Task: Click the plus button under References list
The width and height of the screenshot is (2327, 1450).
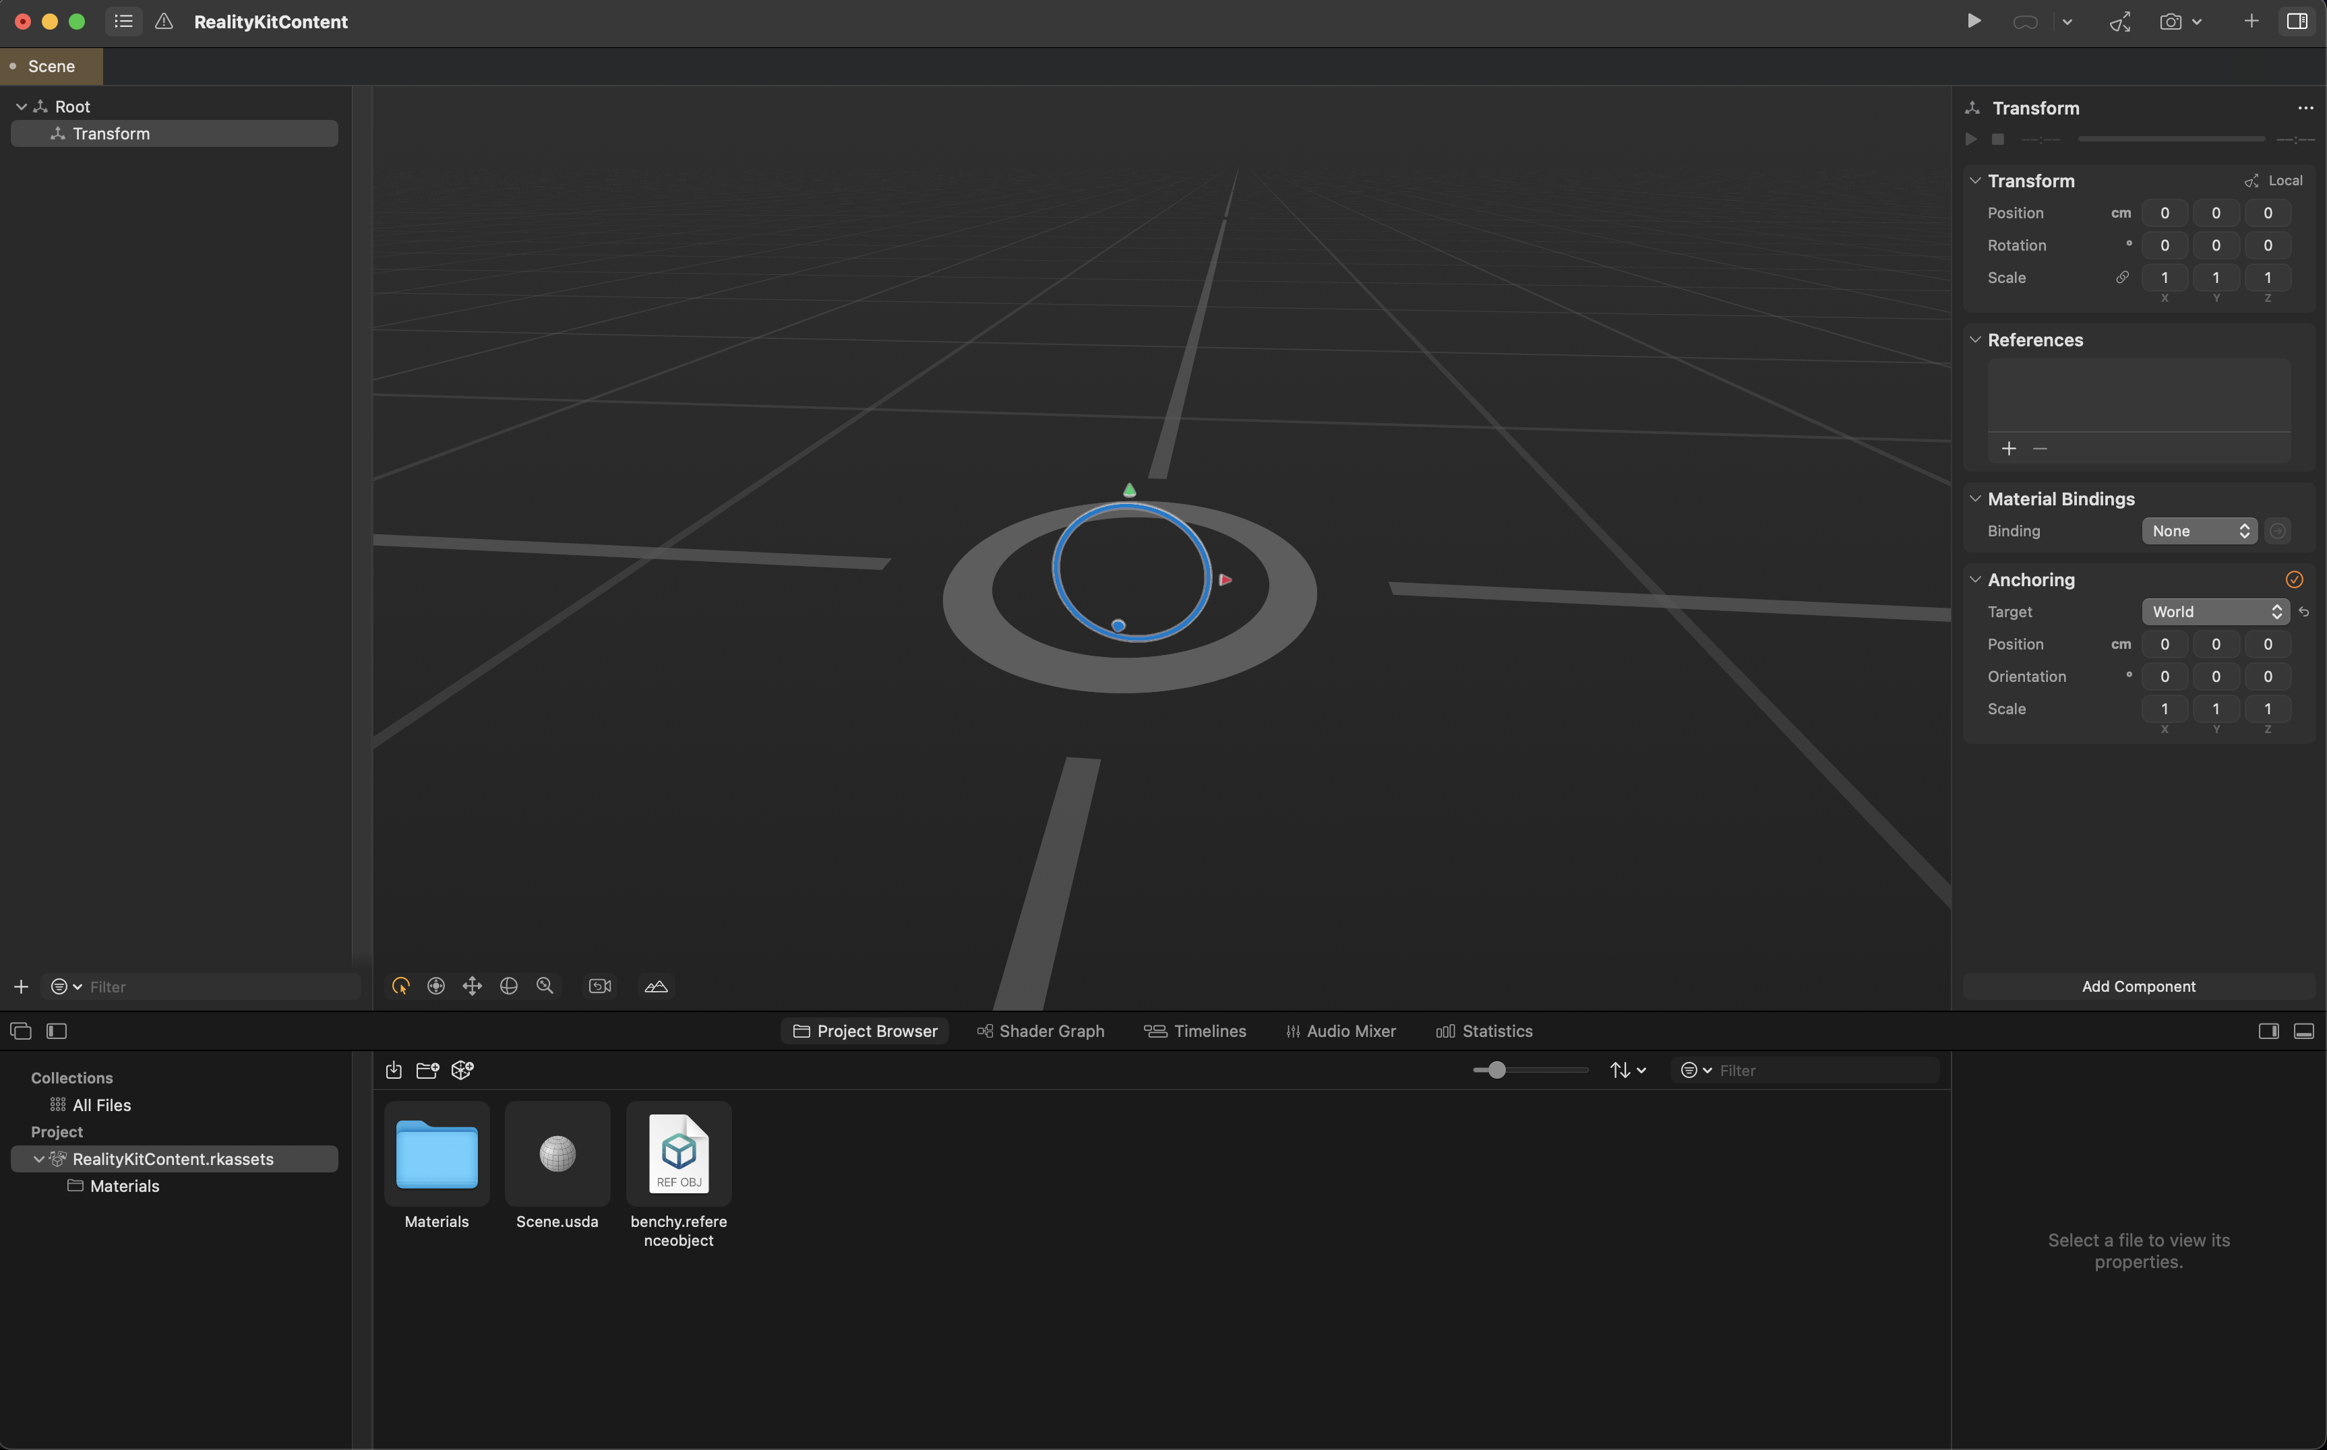Action: click(x=2009, y=449)
